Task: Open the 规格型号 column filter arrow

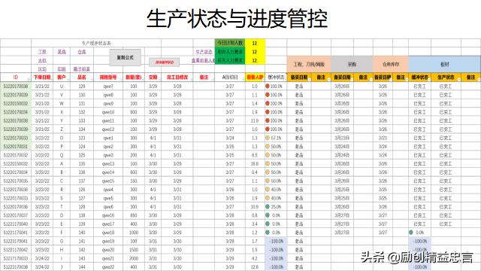Action: point(121,80)
